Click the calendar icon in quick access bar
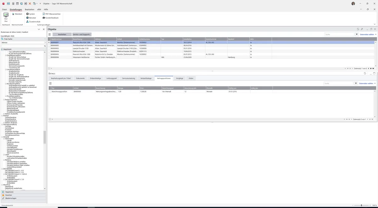Image resolution: width=378 pixels, height=208 pixels. click(17, 3)
